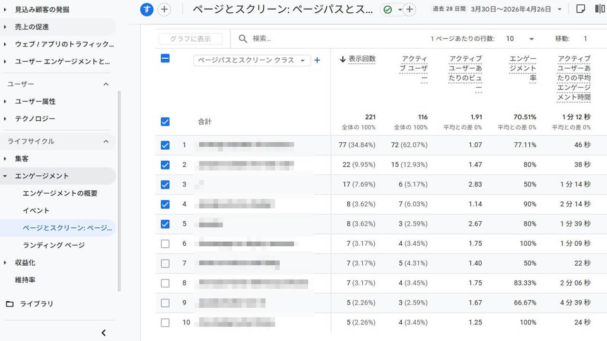Open the insights note icon in header
Image resolution: width=607 pixels, height=341 pixels.
click(580, 9)
